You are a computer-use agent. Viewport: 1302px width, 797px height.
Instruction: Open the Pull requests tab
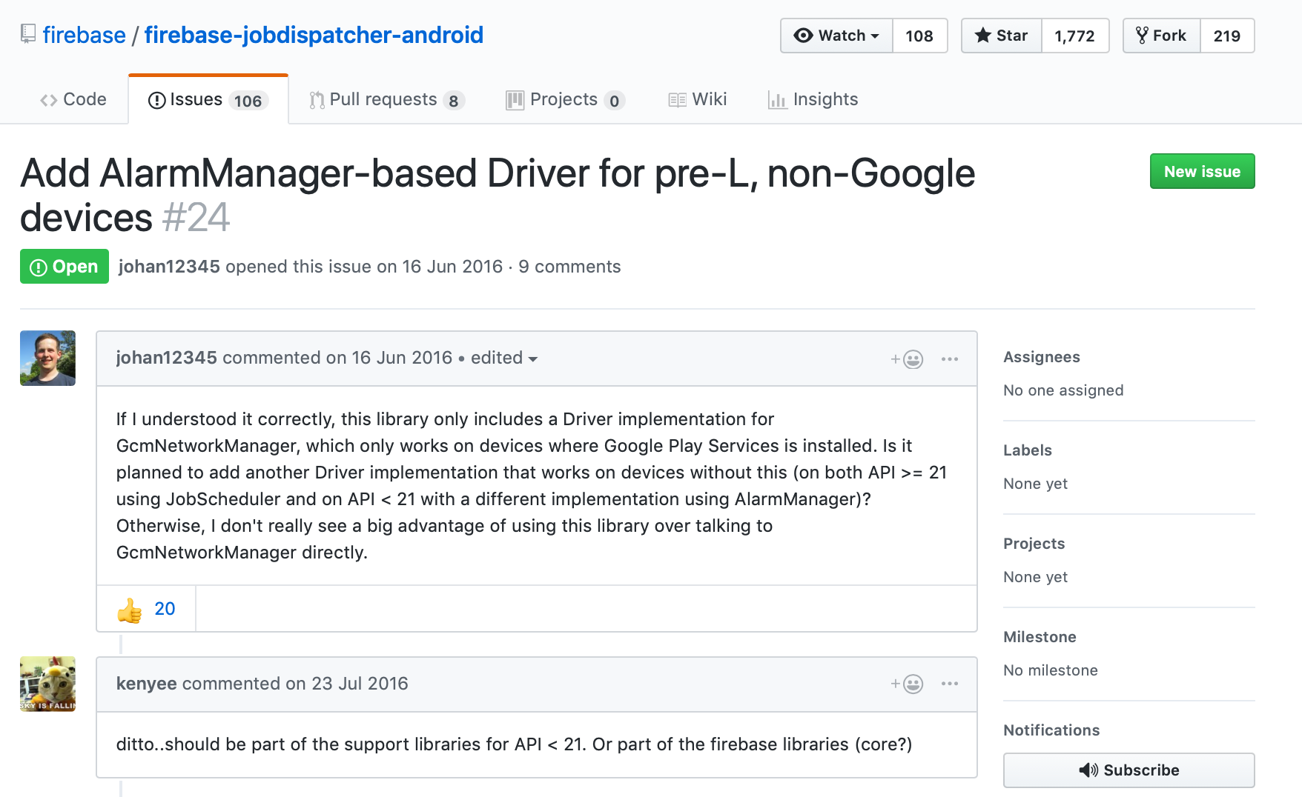tap(386, 100)
